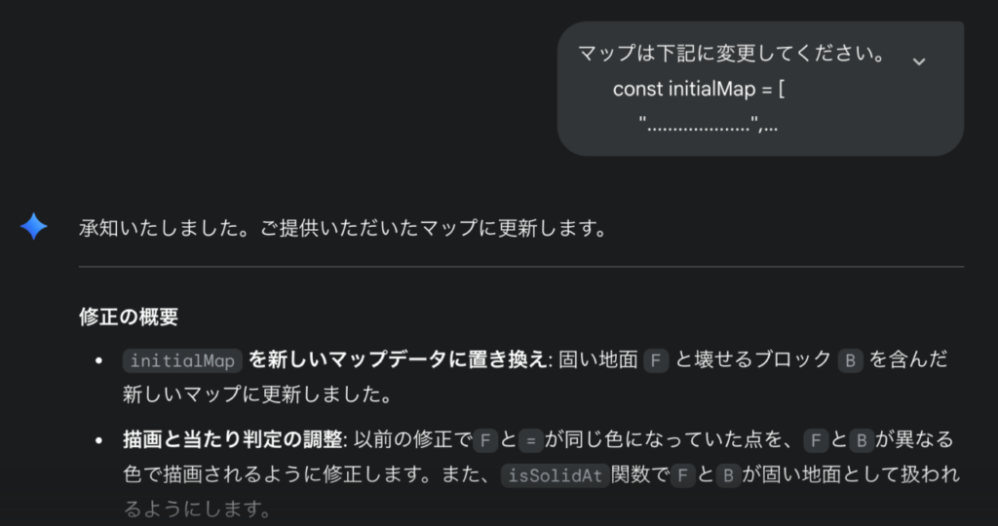The height and width of the screenshot is (526, 998).
Task: Click the B chip before が異なる
Action: coord(862,440)
